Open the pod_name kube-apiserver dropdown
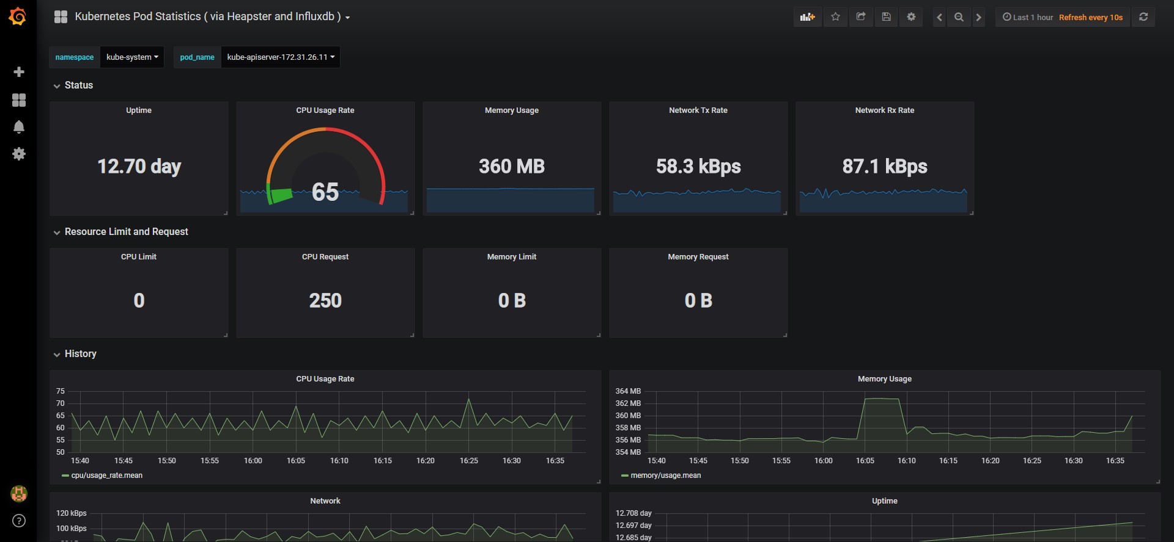 coord(281,57)
